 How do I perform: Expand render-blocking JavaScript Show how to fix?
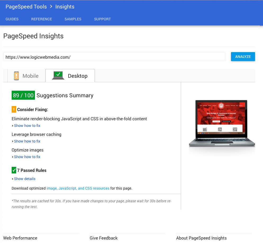[27, 126]
